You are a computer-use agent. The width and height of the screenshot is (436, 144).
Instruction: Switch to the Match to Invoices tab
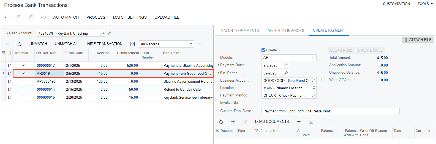tap(286, 31)
